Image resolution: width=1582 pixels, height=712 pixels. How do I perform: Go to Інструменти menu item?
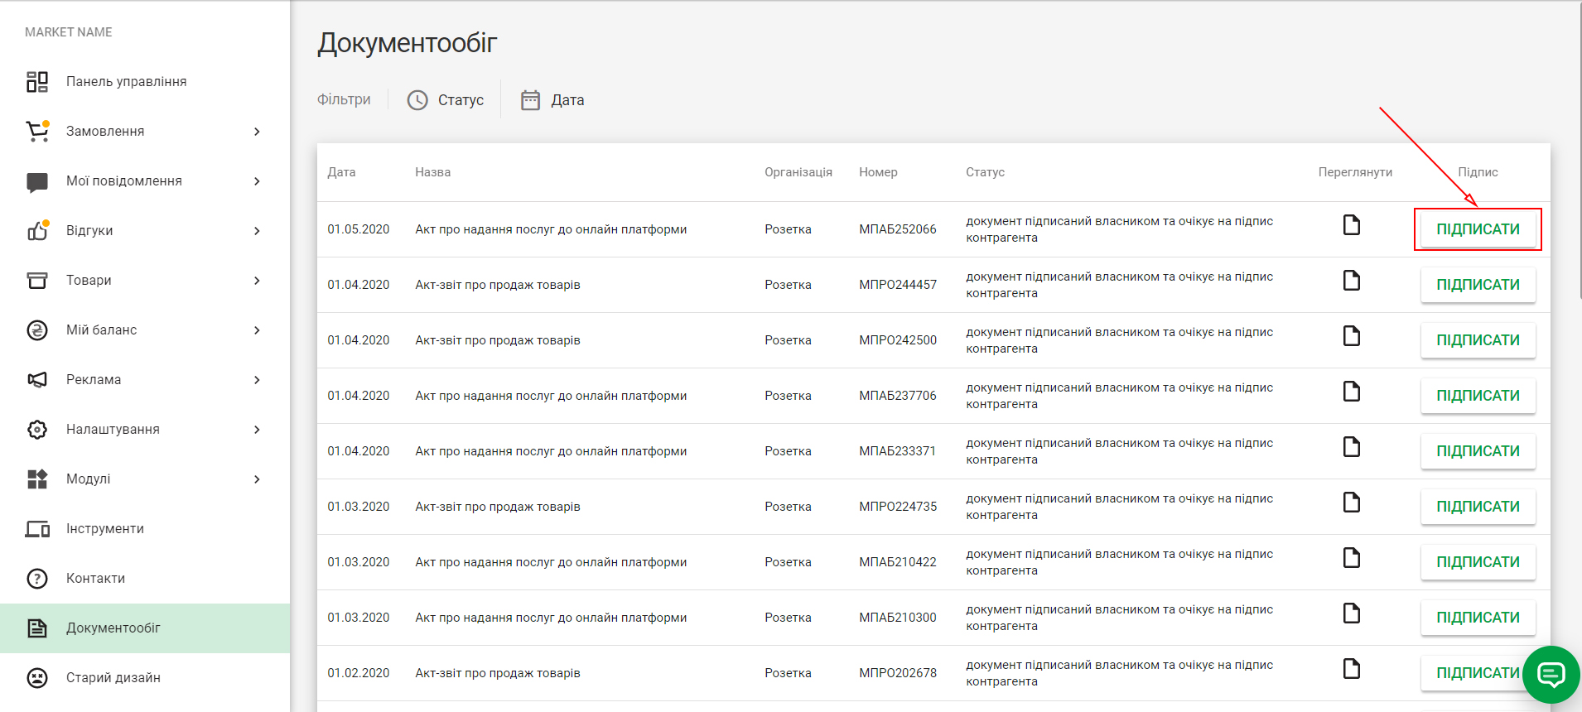[x=145, y=529]
